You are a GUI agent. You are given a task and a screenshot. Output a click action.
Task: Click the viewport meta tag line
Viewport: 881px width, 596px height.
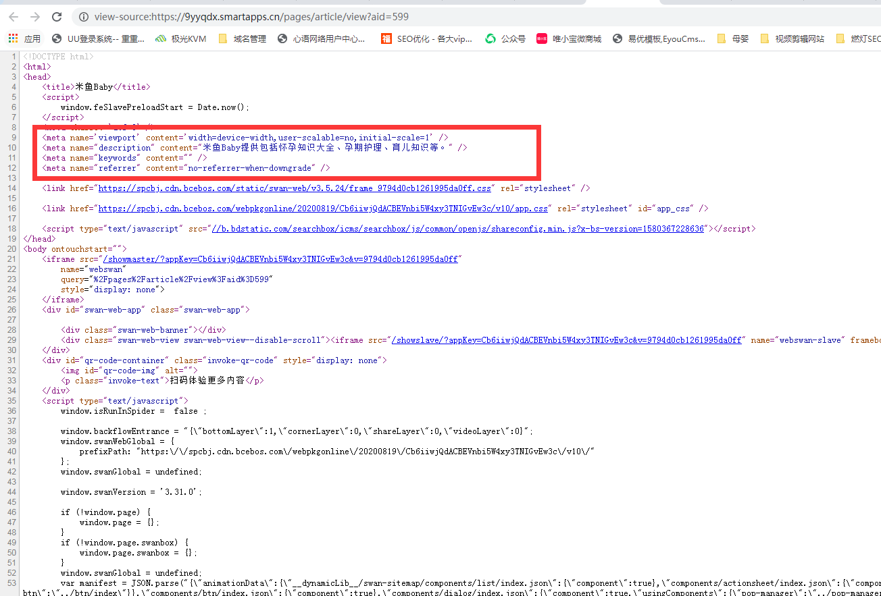coord(245,138)
